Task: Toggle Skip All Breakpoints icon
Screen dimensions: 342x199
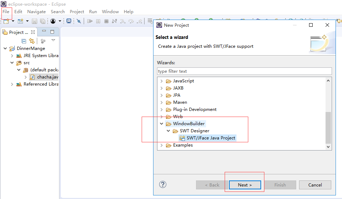Action: pyautogui.click(x=79, y=21)
